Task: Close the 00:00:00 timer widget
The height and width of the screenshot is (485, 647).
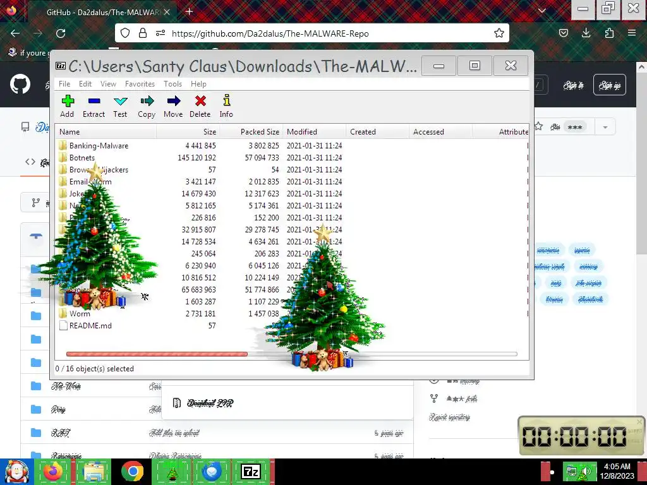Action: point(639,421)
